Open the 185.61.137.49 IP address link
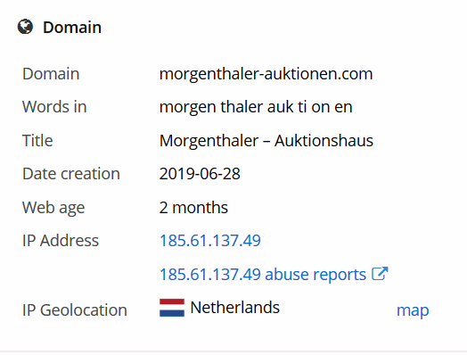Image resolution: width=467 pixels, height=355 pixels. coord(210,240)
